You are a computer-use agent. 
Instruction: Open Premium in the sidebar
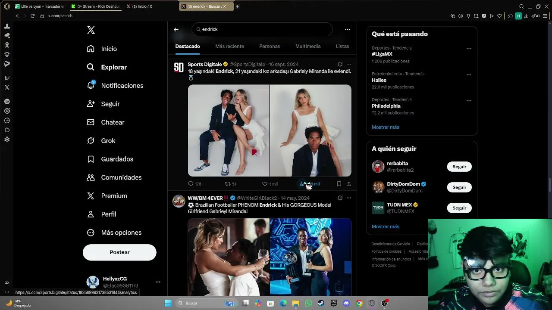click(107, 196)
